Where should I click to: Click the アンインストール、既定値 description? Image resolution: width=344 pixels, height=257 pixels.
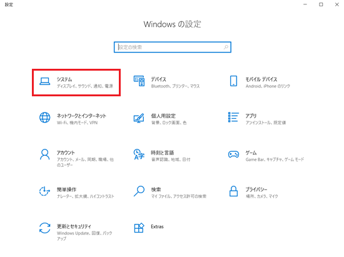click(x=266, y=123)
